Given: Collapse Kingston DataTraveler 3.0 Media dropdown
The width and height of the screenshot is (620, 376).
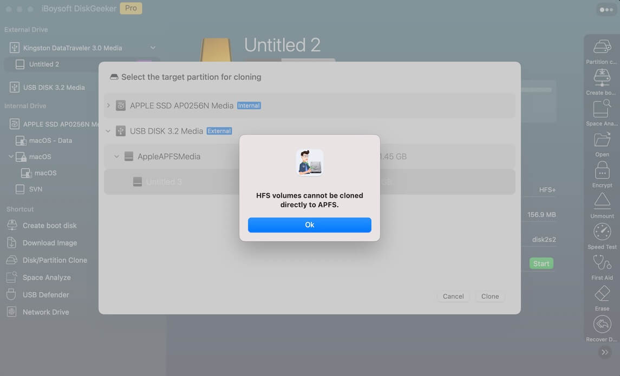Looking at the screenshot, I should pos(153,48).
